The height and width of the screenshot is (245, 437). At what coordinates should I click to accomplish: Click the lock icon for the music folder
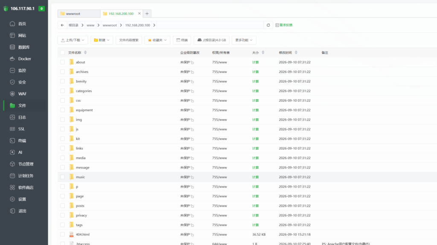click(x=192, y=177)
